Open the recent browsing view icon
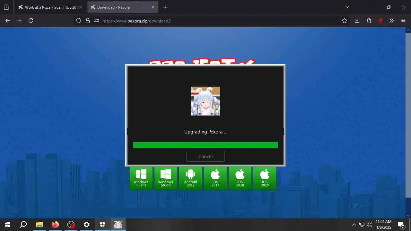The image size is (411, 231). click(x=6, y=7)
